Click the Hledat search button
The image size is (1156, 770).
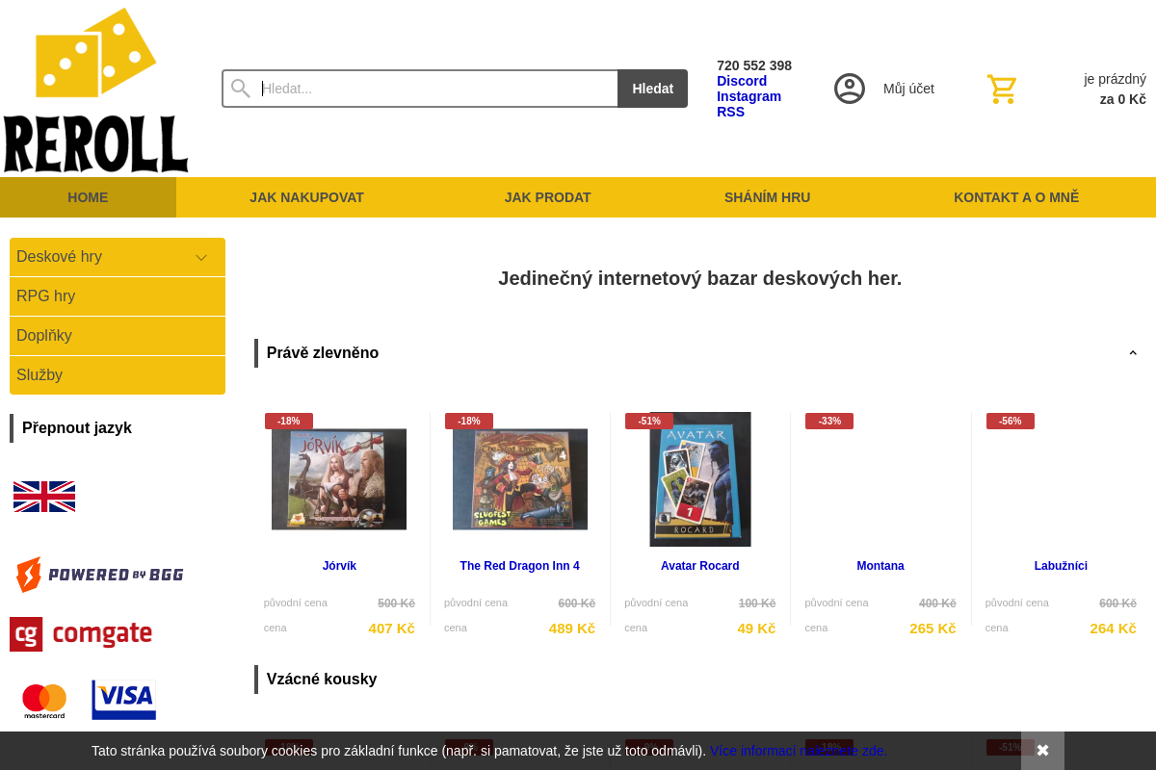click(x=652, y=89)
